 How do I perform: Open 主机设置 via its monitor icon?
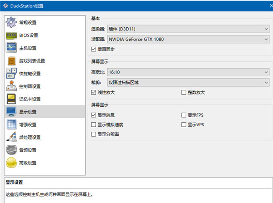tap(12, 48)
